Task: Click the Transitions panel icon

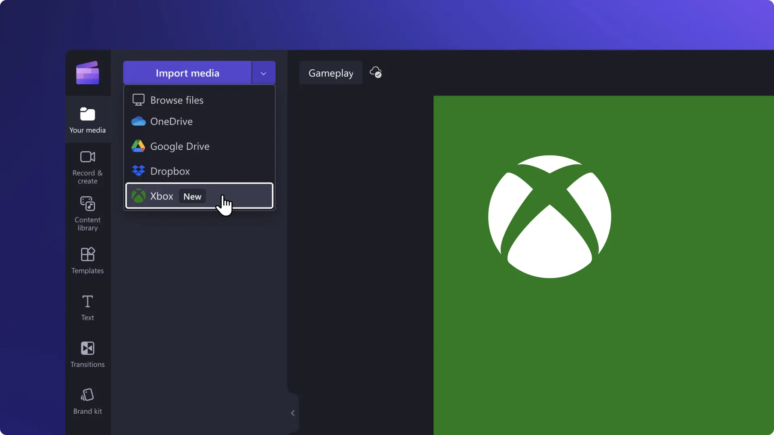Action: click(x=87, y=348)
